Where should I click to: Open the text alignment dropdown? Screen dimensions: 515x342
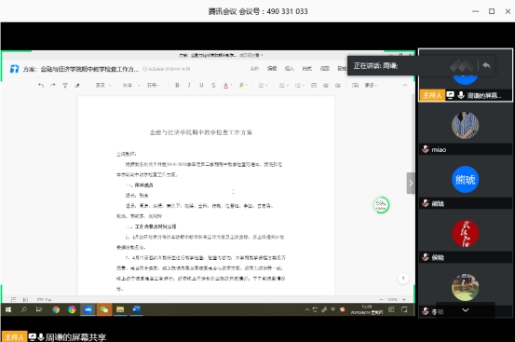tap(263, 86)
